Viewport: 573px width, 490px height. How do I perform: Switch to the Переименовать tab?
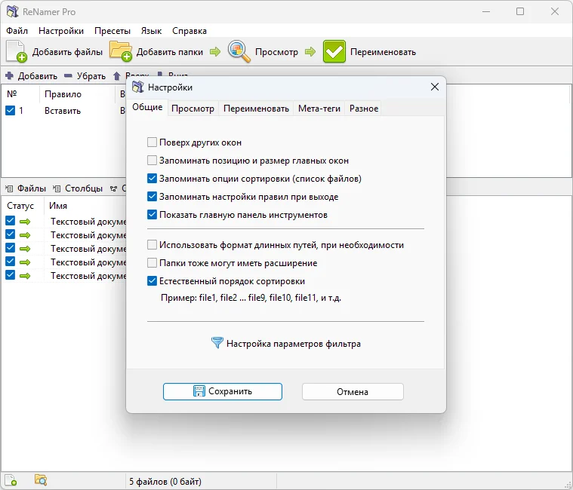point(256,109)
